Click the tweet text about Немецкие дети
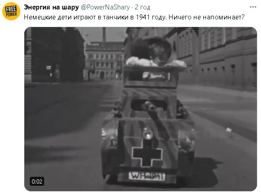The width and height of the screenshot is (261, 193). [134, 17]
